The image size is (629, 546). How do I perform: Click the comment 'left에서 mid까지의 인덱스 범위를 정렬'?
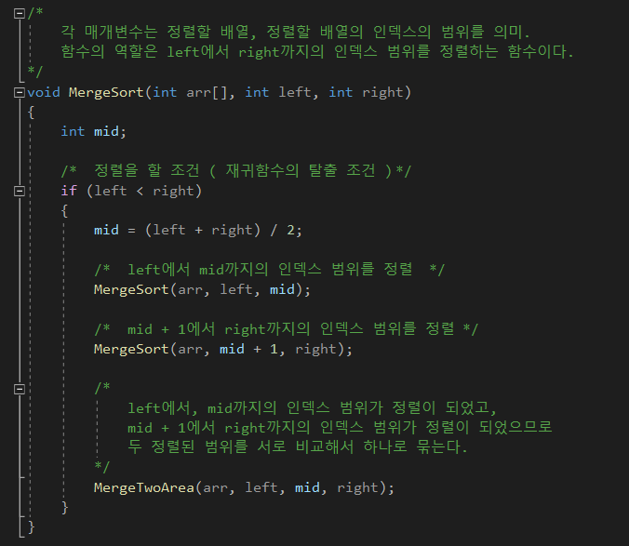click(x=270, y=270)
